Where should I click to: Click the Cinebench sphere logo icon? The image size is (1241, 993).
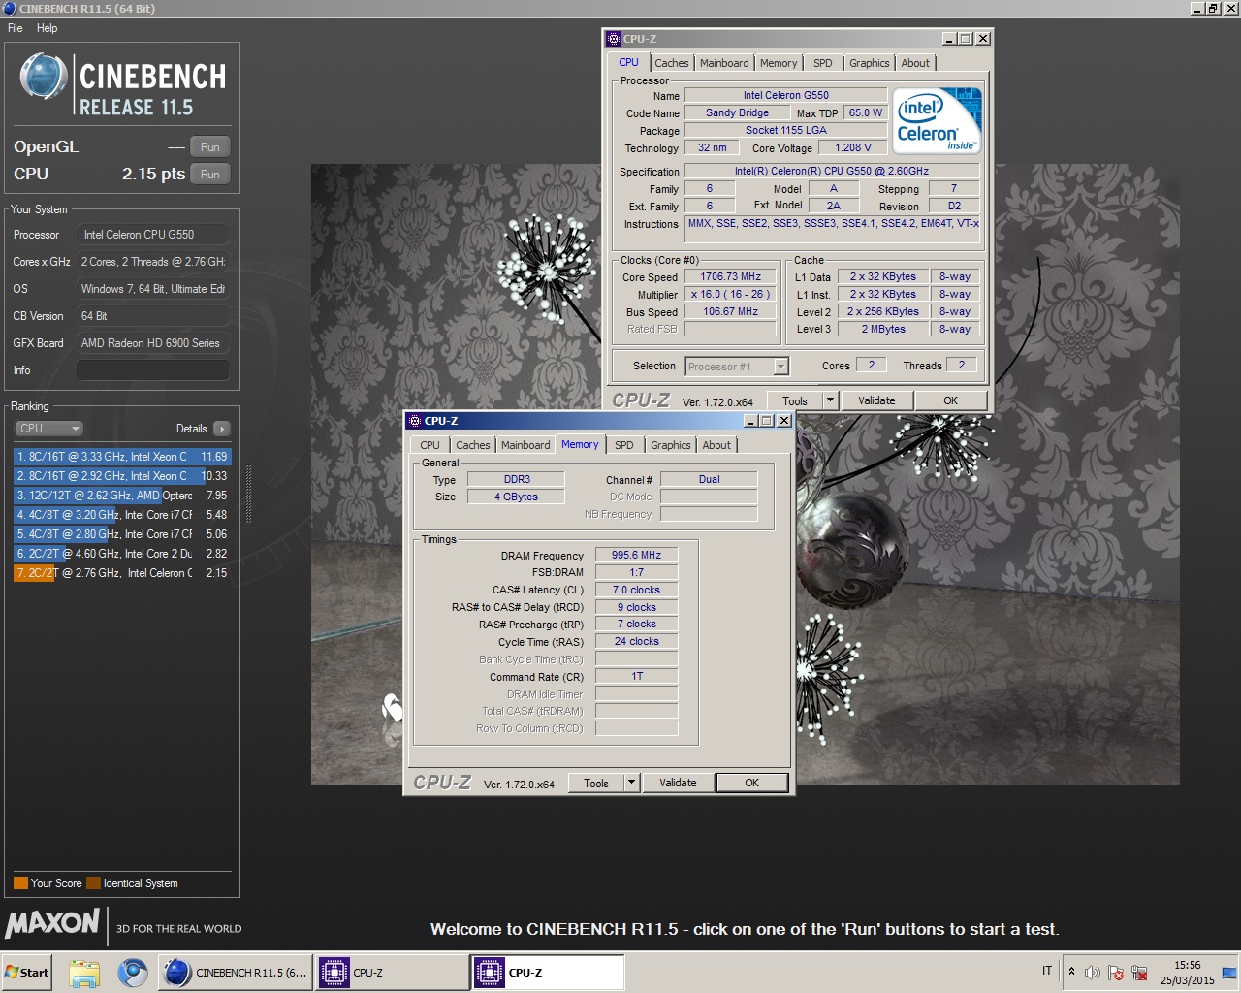pos(44,78)
